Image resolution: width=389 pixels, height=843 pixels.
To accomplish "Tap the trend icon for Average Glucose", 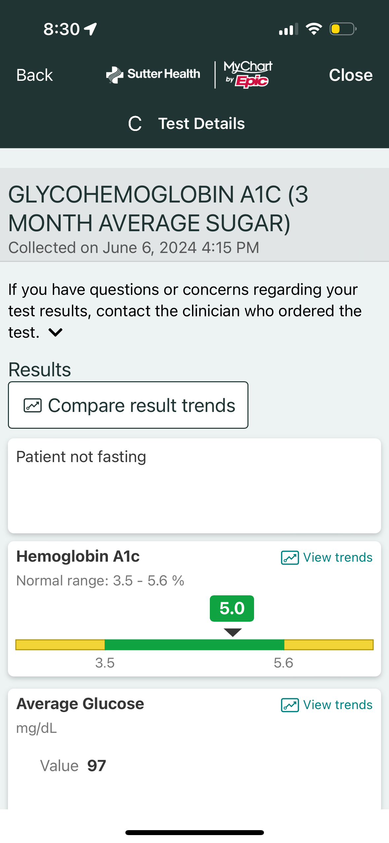I will click(290, 705).
